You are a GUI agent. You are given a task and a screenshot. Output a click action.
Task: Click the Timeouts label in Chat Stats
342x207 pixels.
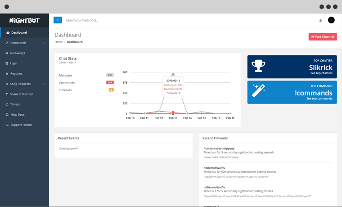tap(65, 90)
